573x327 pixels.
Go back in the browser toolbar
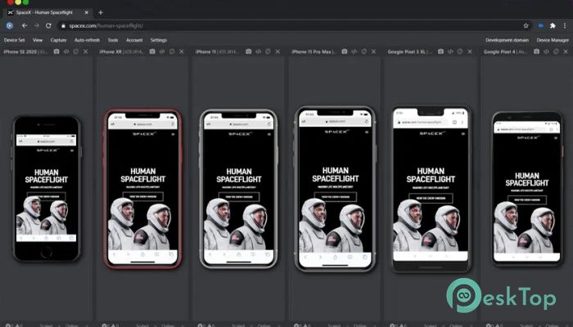coord(25,25)
